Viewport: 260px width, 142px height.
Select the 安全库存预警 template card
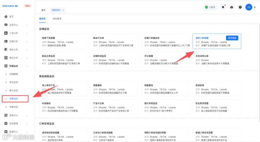217,107
